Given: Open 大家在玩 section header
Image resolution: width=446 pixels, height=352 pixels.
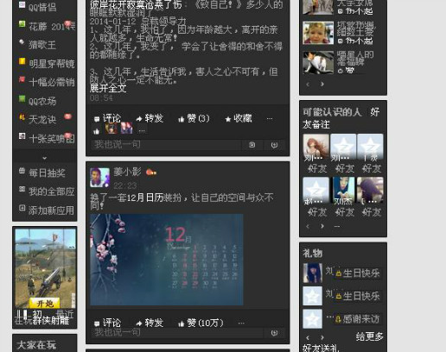Looking at the screenshot, I should pos(36,345).
